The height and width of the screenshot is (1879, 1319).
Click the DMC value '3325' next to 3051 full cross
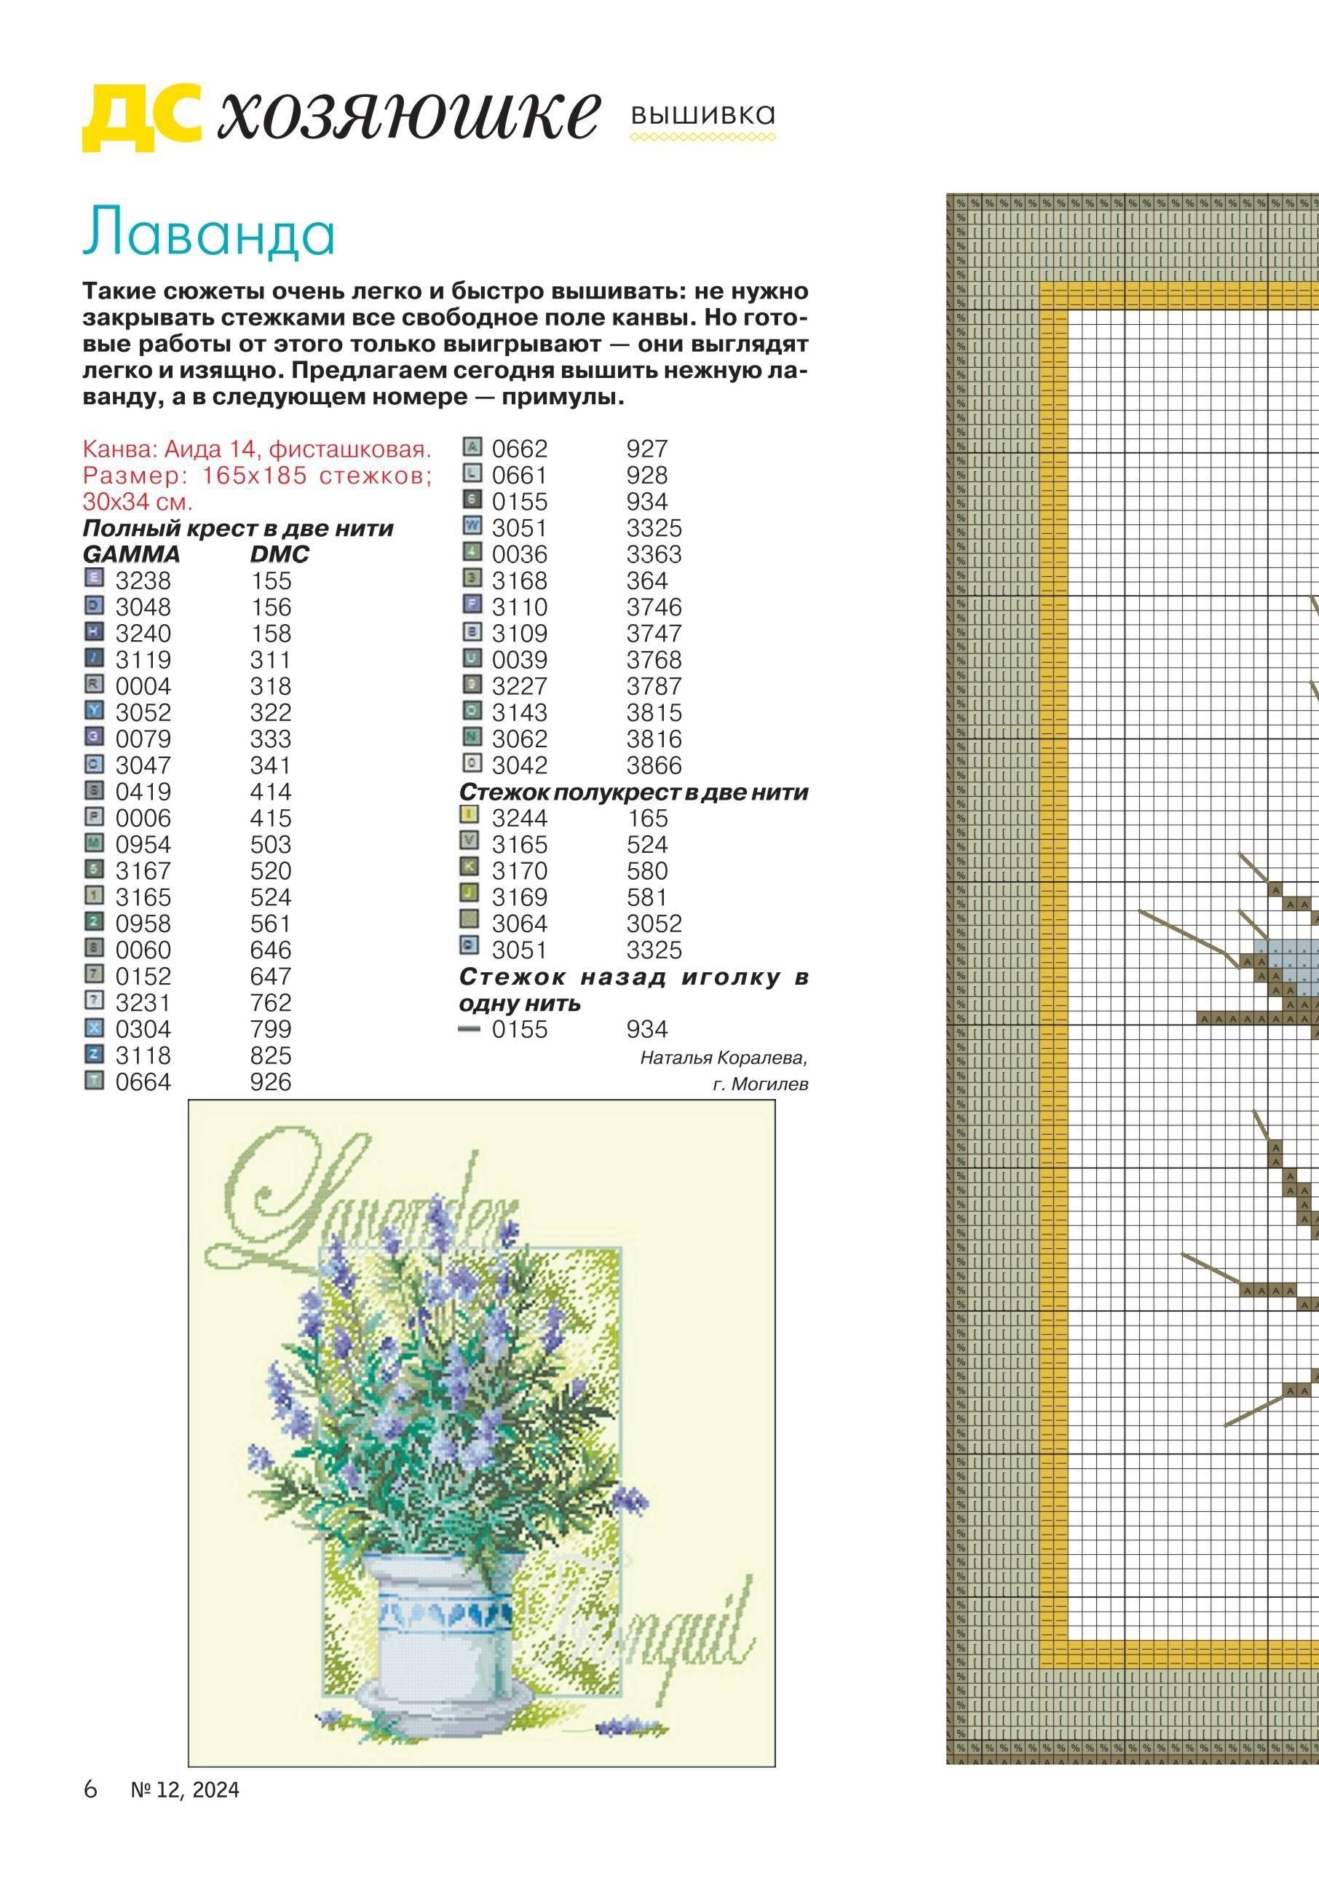(x=654, y=528)
